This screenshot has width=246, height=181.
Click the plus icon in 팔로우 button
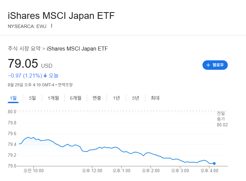coord(208,65)
